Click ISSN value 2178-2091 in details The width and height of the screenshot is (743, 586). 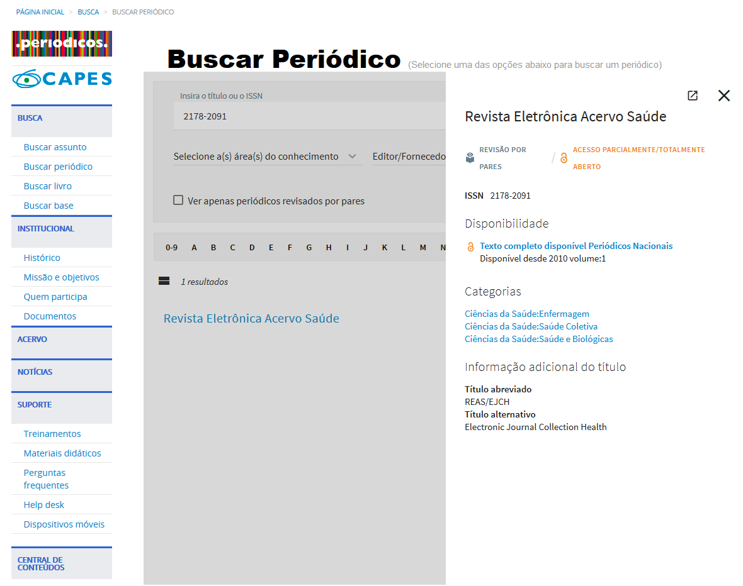510,196
